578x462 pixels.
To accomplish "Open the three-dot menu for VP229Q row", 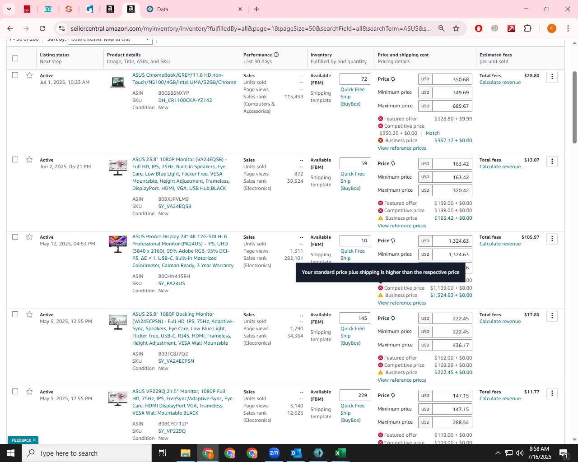I will tap(552, 393).
